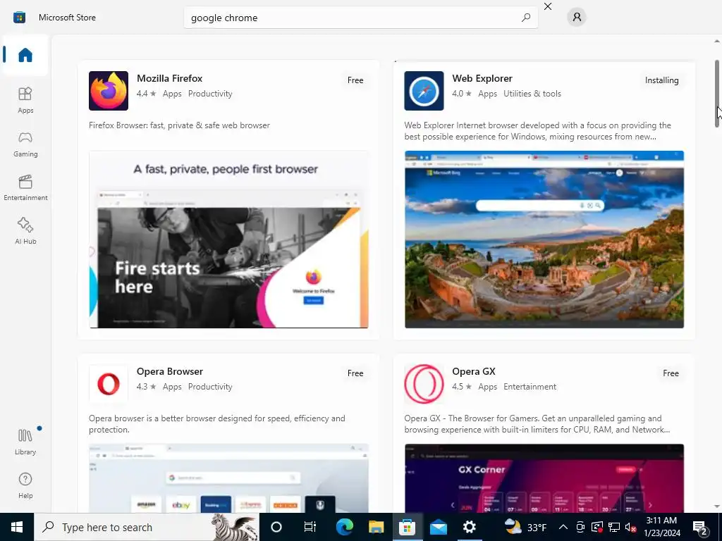
Task: Open Settings gear in the taskbar
Action: 469,527
